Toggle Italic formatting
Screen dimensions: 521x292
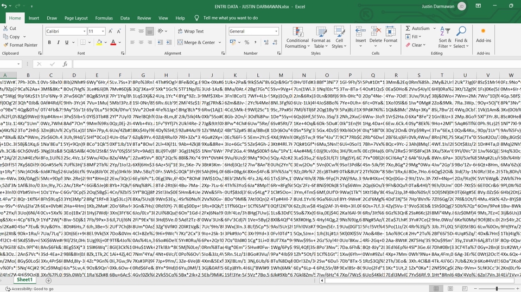coord(58,42)
